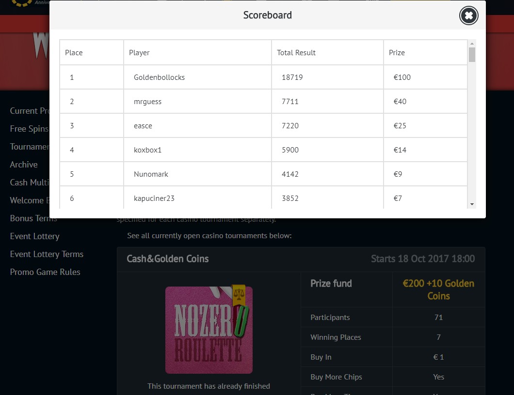The width and height of the screenshot is (514, 395).
Task: Click the scales badge on roulette thumbnail
Action: coord(239,293)
